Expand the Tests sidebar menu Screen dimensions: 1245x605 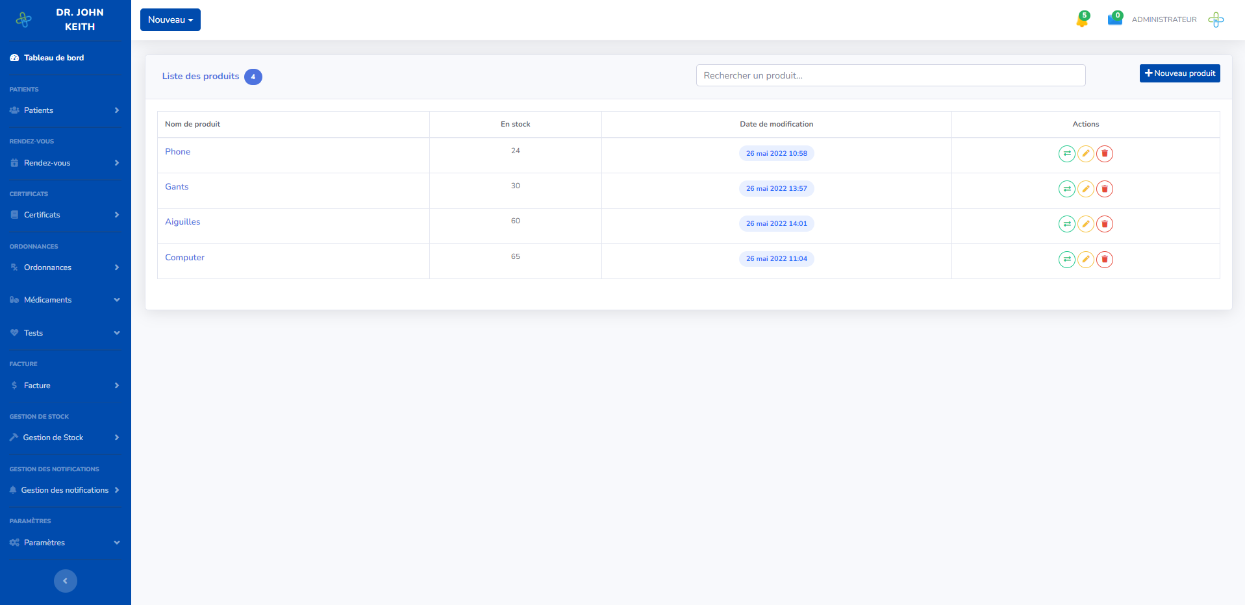[65, 333]
